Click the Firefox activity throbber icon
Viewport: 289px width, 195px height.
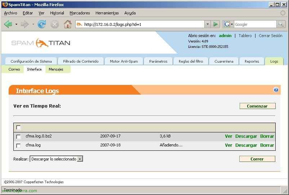[x=283, y=13]
